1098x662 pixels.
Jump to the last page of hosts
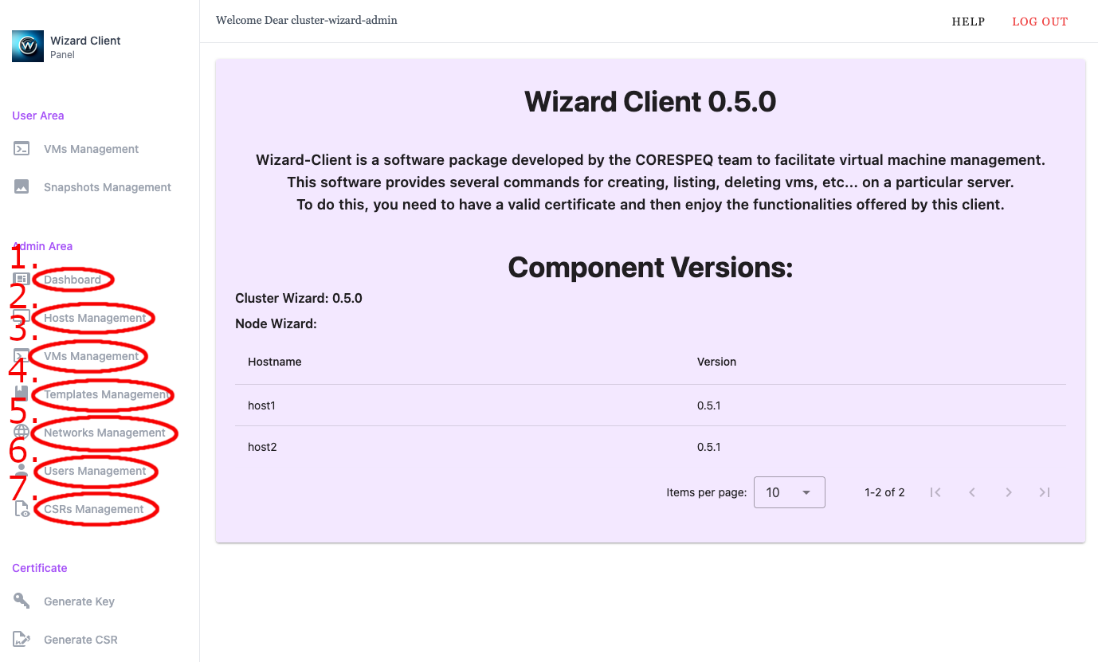point(1045,492)
